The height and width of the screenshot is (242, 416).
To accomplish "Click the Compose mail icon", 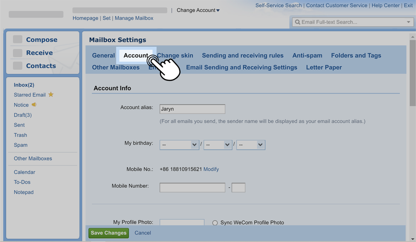I will [x=18, y=40].
